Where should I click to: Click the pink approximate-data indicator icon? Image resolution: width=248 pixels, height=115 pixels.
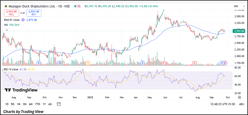tap(79, 6)
